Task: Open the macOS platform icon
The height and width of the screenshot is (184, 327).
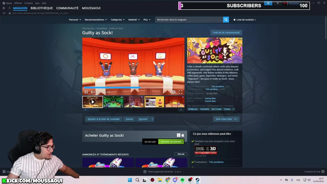Action: coord(183,135)
